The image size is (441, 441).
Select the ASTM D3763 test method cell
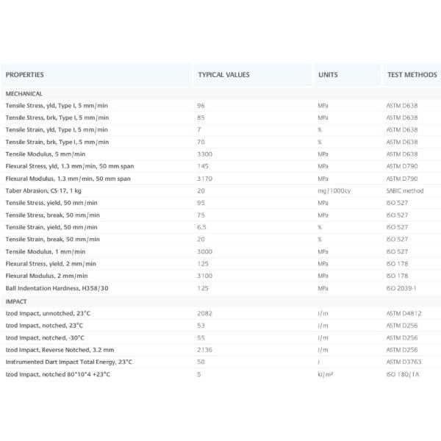pos(404,362)
